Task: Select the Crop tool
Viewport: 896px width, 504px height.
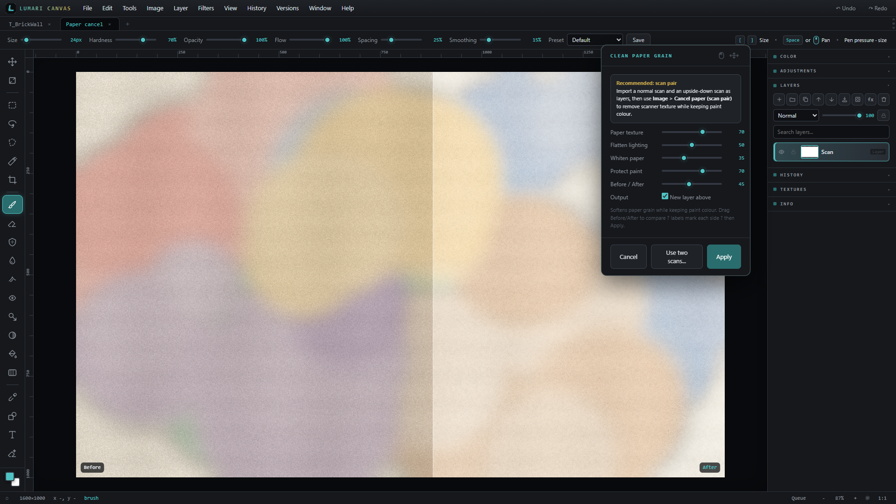Action: click(x=13, y=180)
